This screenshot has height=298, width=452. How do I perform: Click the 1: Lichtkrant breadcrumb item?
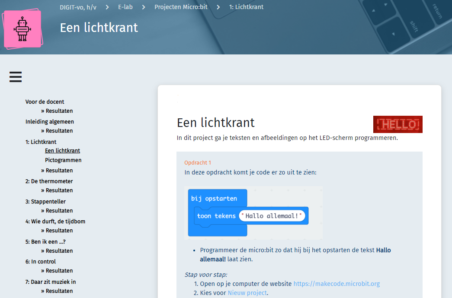point(246,7)
